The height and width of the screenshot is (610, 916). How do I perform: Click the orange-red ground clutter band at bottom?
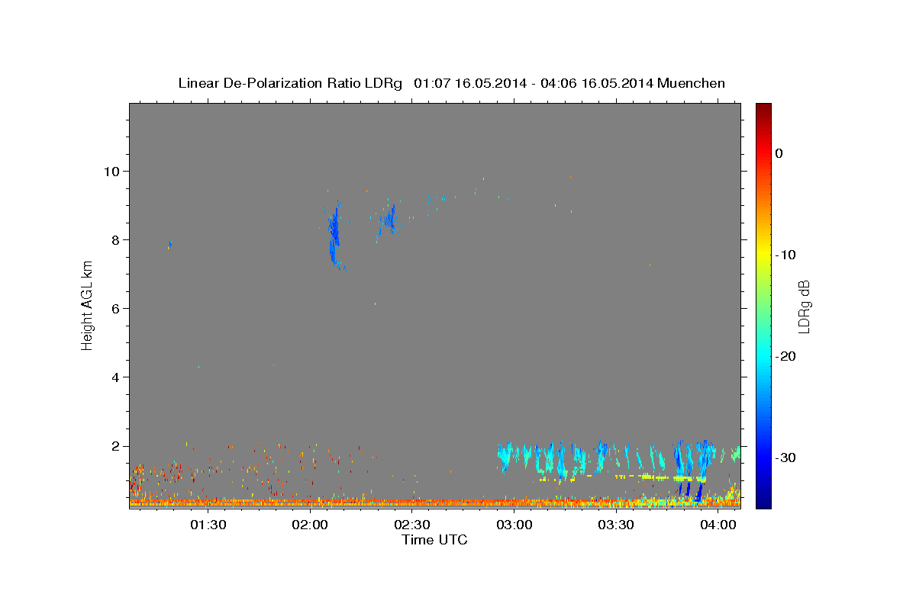(434, 502)
